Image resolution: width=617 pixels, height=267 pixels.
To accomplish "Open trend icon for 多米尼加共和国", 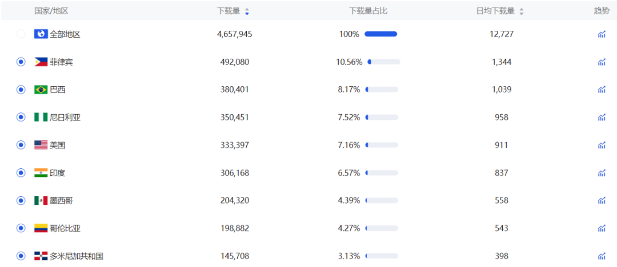I will click(601, 256).
